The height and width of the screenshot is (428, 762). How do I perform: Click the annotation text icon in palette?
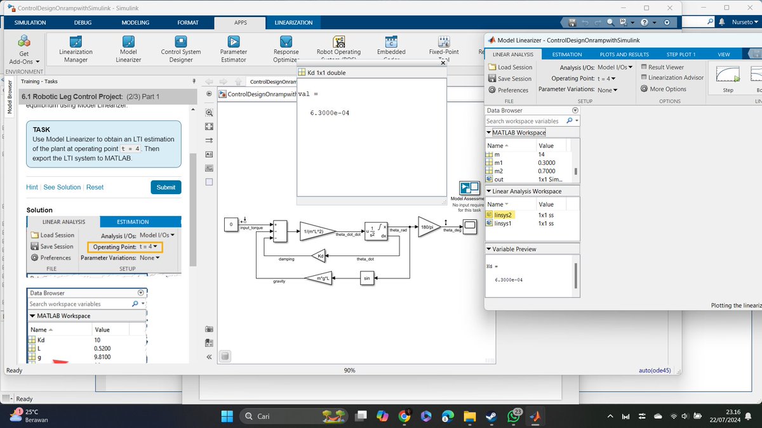(209, 154)
